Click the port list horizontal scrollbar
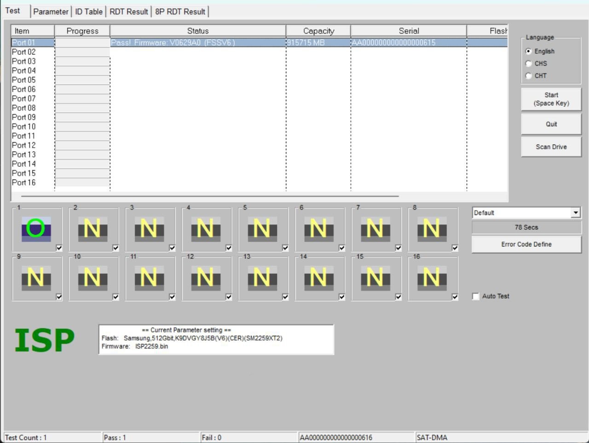Viewport: 589px width, 443px height. click(210, 196)
